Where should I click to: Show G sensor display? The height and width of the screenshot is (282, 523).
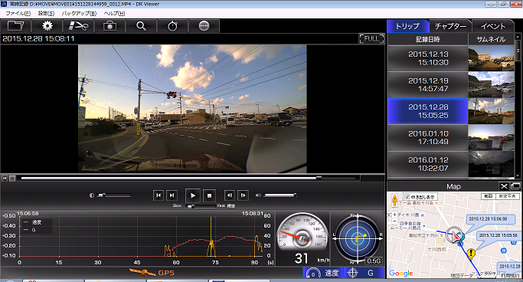click(x=364, y=273)
